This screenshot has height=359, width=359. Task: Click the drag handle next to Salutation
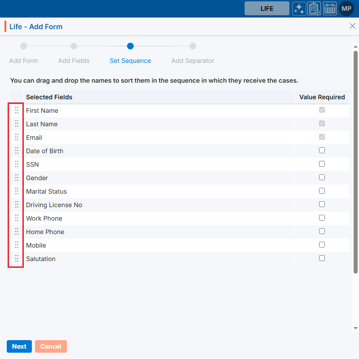17,258
